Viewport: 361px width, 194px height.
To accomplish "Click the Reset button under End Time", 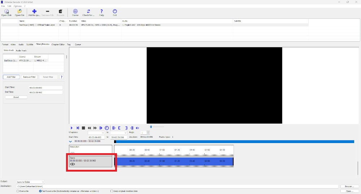I will pos(16,97).
